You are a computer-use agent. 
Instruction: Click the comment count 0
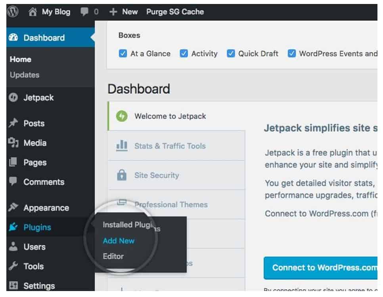(96, 12)
